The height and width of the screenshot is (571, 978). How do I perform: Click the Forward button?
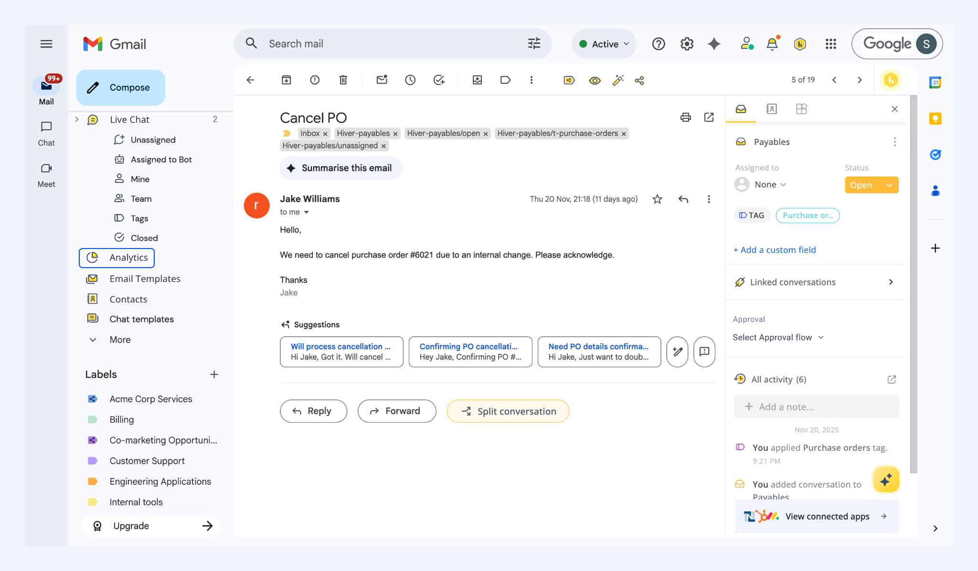tap(396, 411)
